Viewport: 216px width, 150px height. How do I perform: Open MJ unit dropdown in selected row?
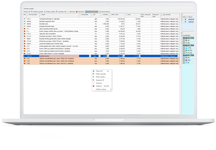point(99,56)
